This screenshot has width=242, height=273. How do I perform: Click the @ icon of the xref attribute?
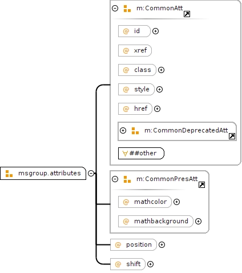126,51
